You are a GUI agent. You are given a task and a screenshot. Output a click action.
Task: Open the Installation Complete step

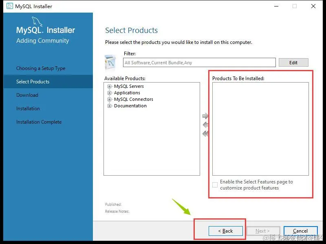(x=39, y=122)
